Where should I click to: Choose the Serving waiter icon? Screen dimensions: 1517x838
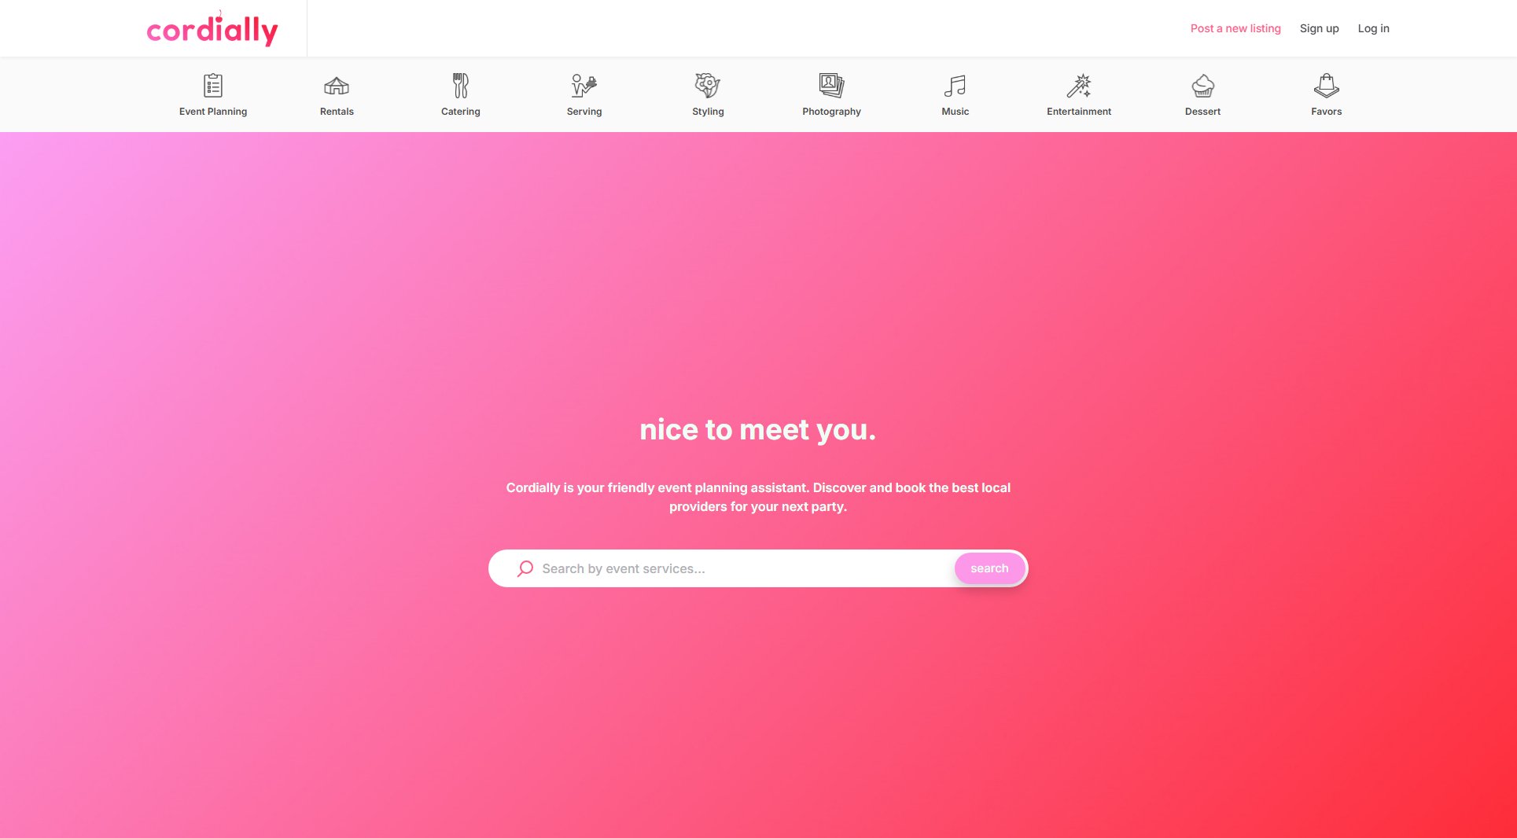pos(584,85)
